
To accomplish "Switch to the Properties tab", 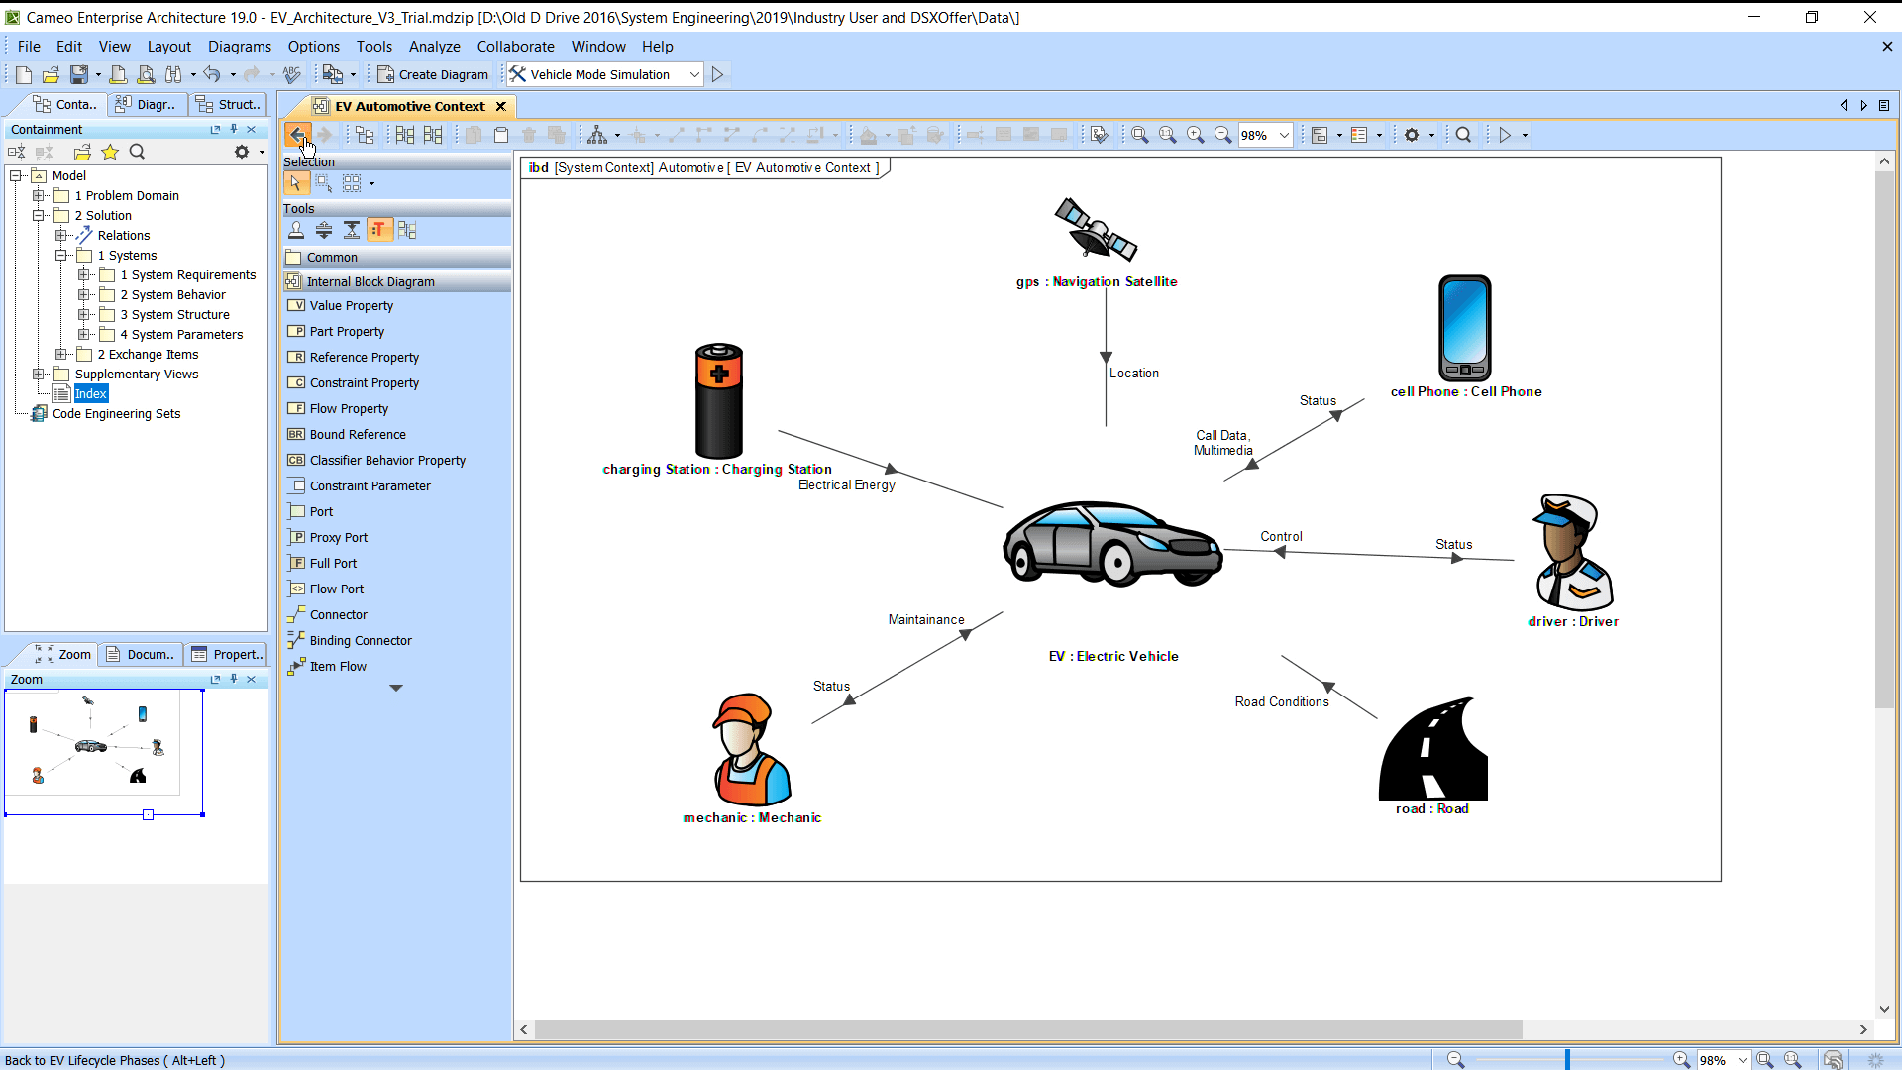I will (227, 654).
